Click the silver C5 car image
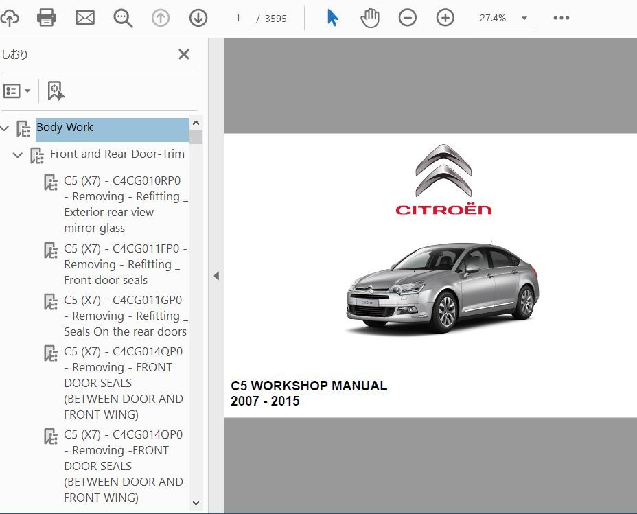The image size is (637, 514). 443,287
